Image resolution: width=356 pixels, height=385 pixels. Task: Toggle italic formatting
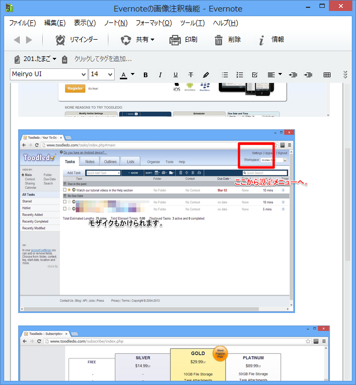pyautogui.click(x=160, y=75)
